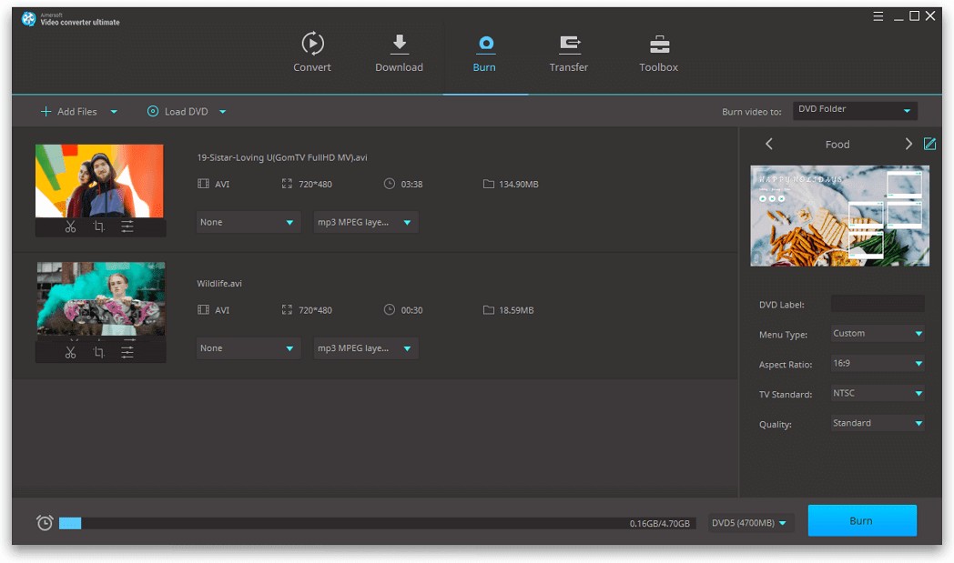Switch to the Convert tab
Viewport: 954px width, 563px height.
(312, 51)
